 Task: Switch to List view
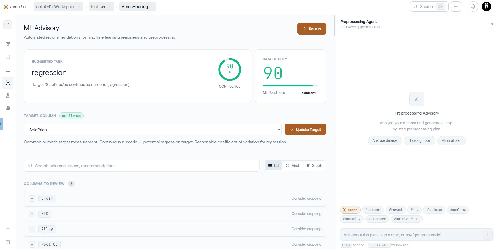point(273,166)
